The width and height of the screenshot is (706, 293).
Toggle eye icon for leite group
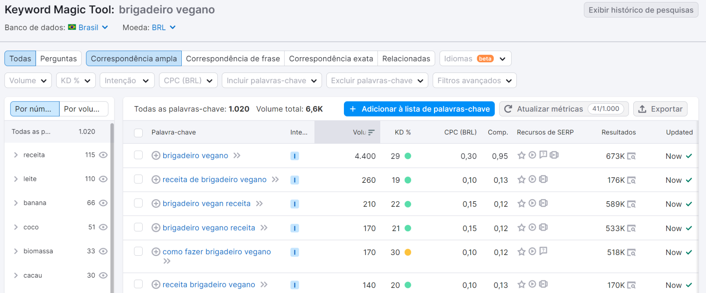tap(103, 179)
